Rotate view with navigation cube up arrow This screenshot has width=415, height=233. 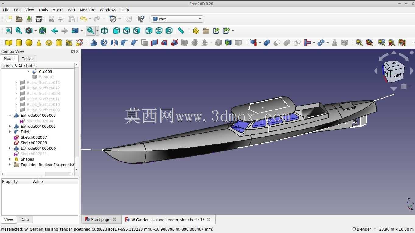[394, 53]
